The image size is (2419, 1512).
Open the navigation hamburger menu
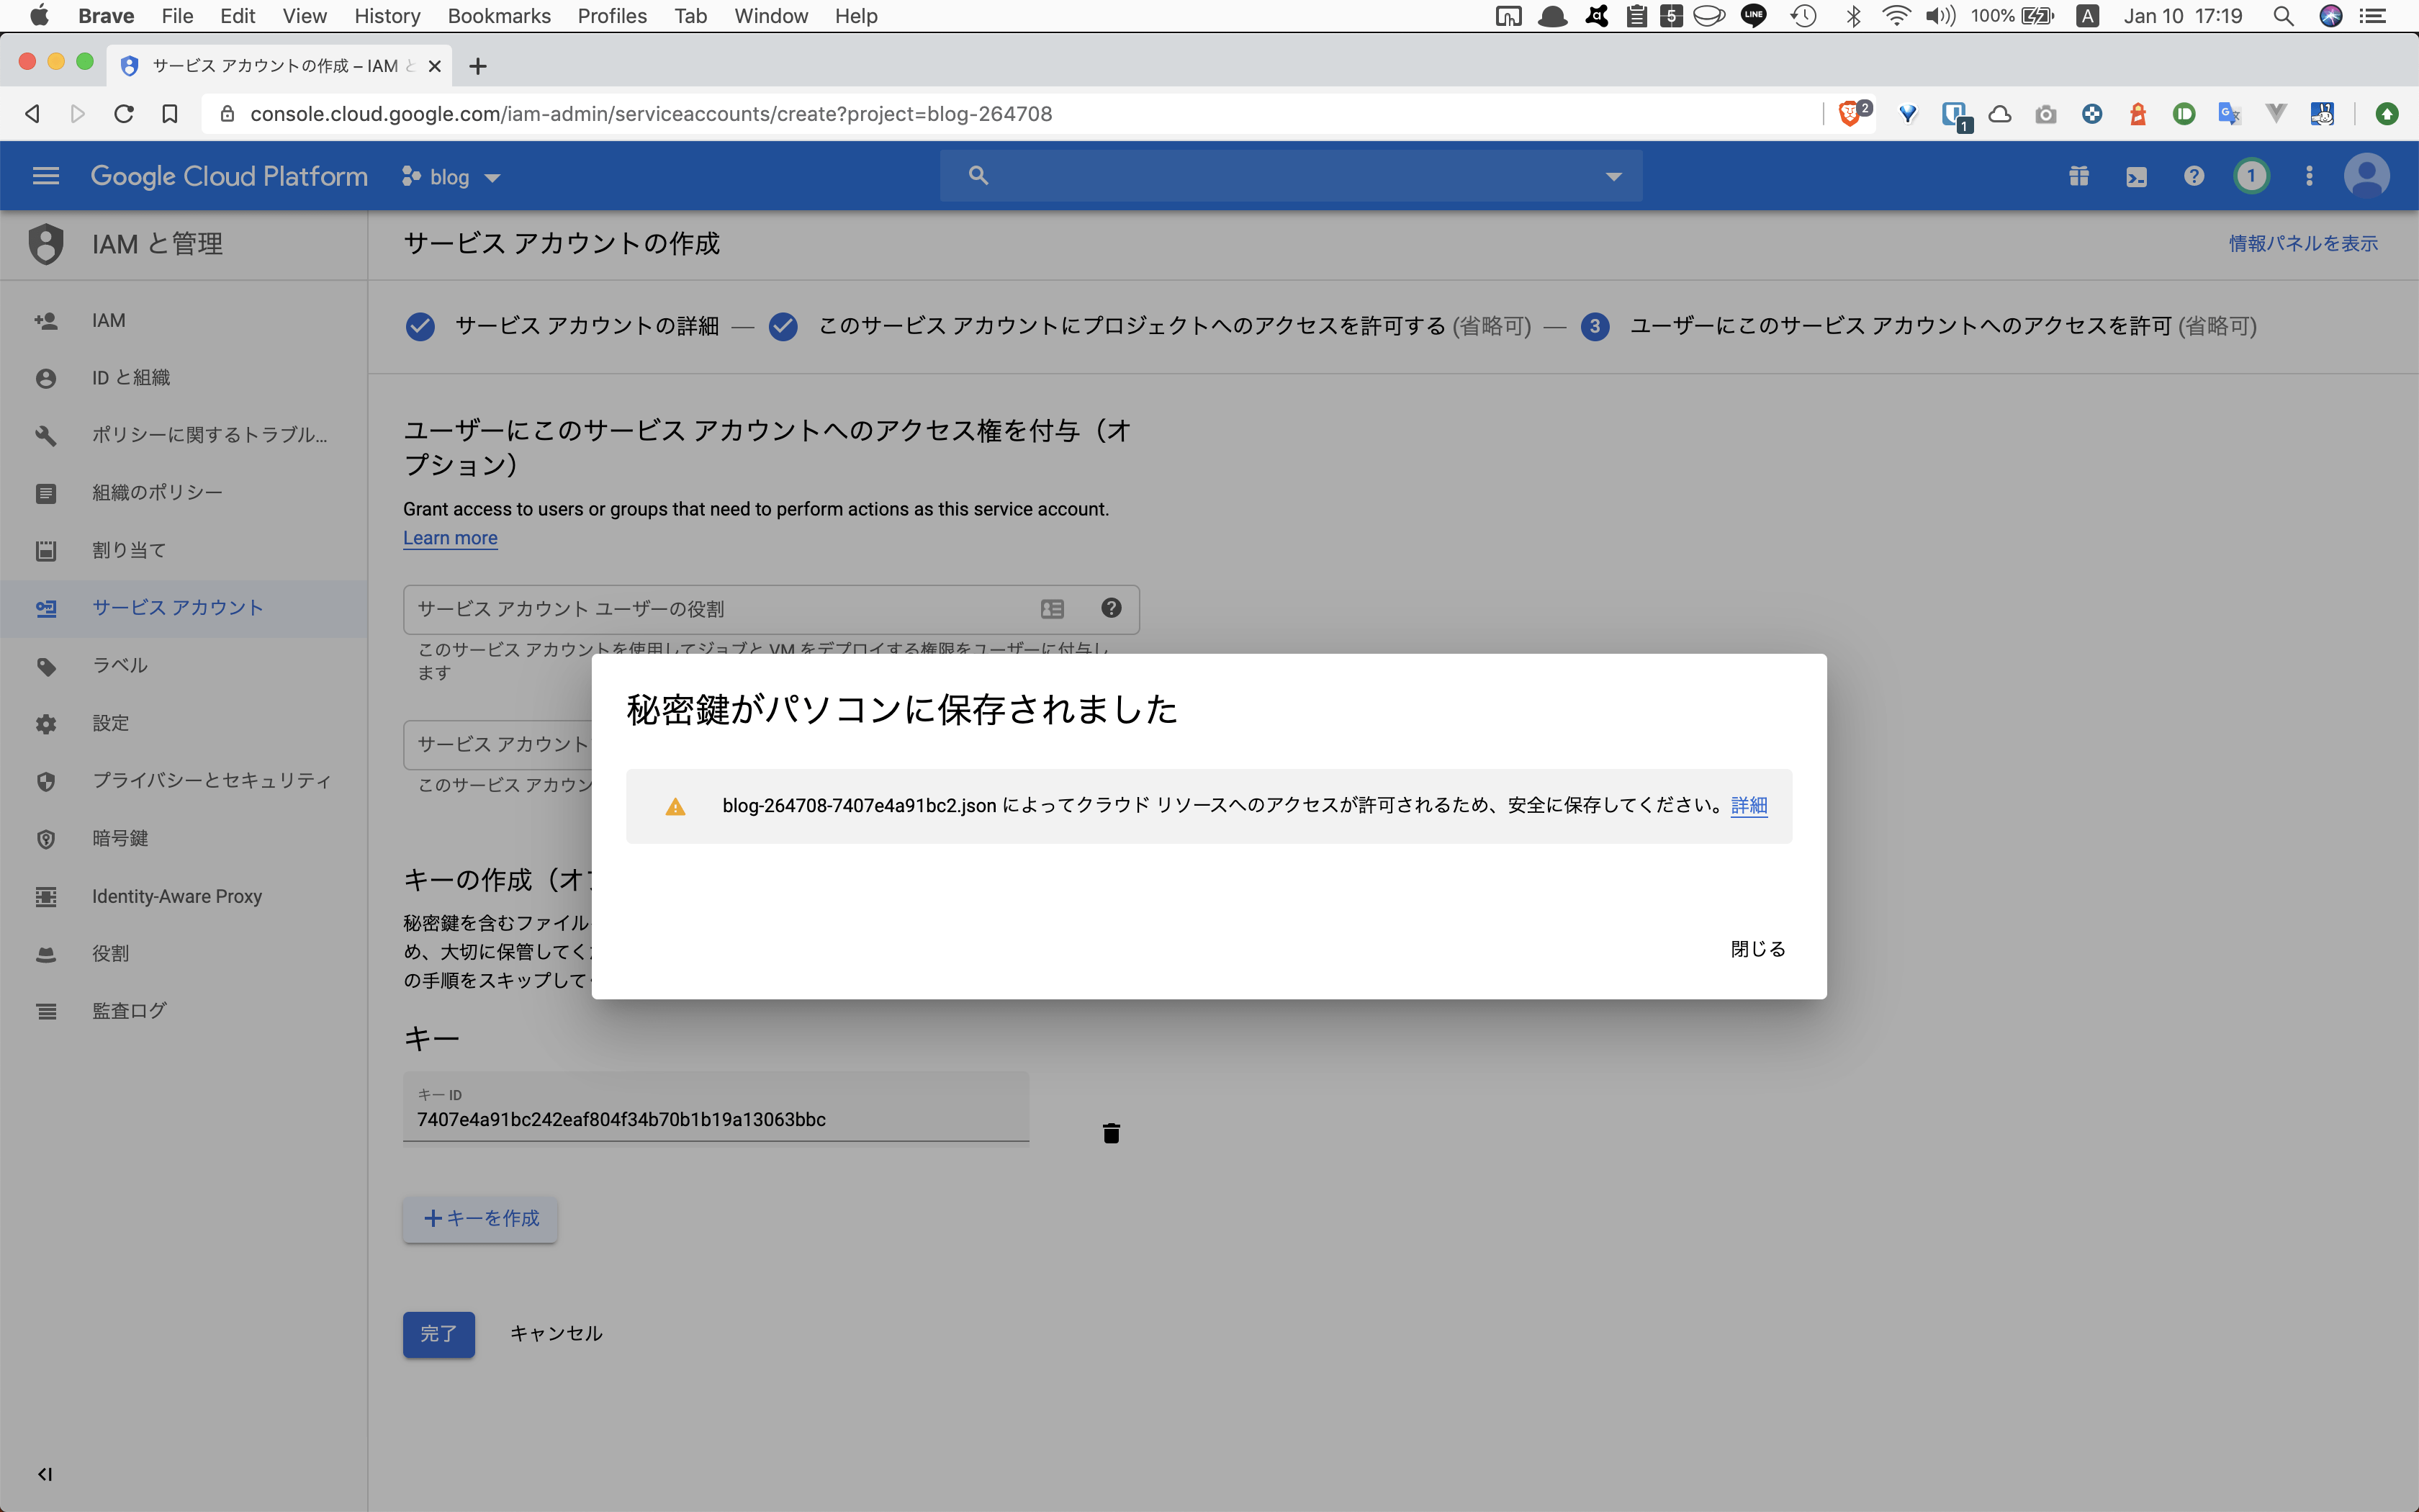[45, 175]
